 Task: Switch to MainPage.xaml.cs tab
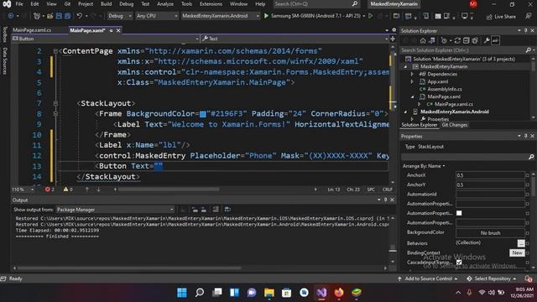(x=32, y=30)
